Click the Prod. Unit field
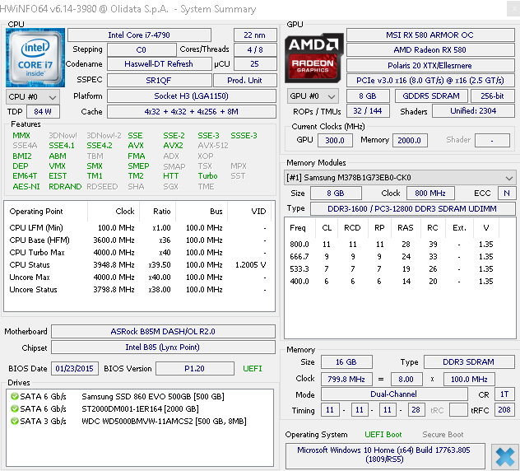The width and height of the screenshot is (520, 471). (x=244, y=81)
